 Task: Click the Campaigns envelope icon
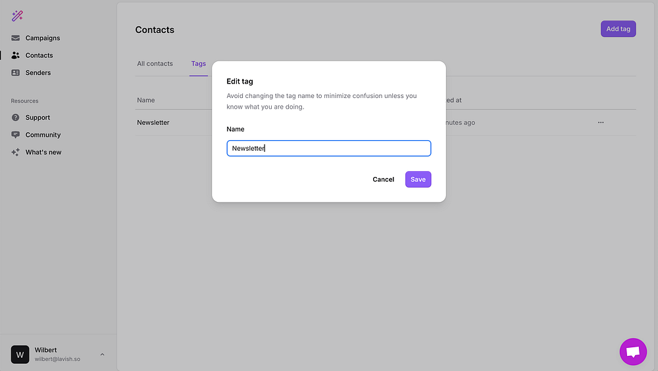click(16, 38)
